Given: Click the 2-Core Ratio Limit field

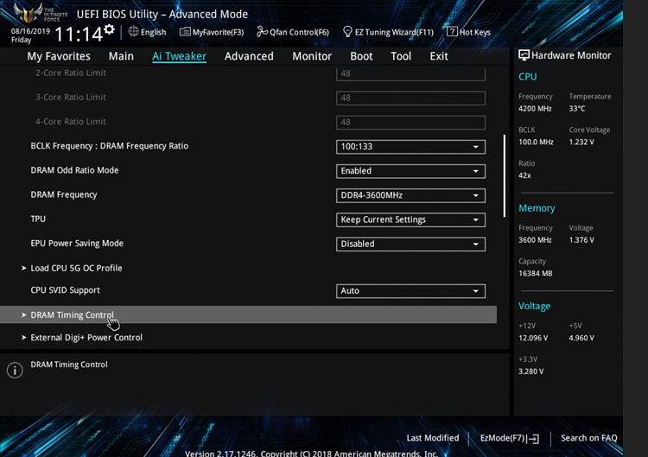Looking at the screenshot, I should [410, 74].
